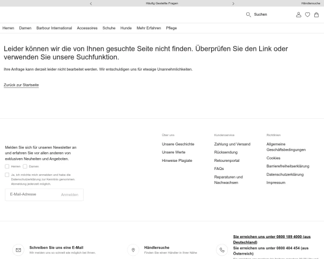Open the Mehr Erfahren menu
Screen dimensions: 324x259
coord(148,28)
